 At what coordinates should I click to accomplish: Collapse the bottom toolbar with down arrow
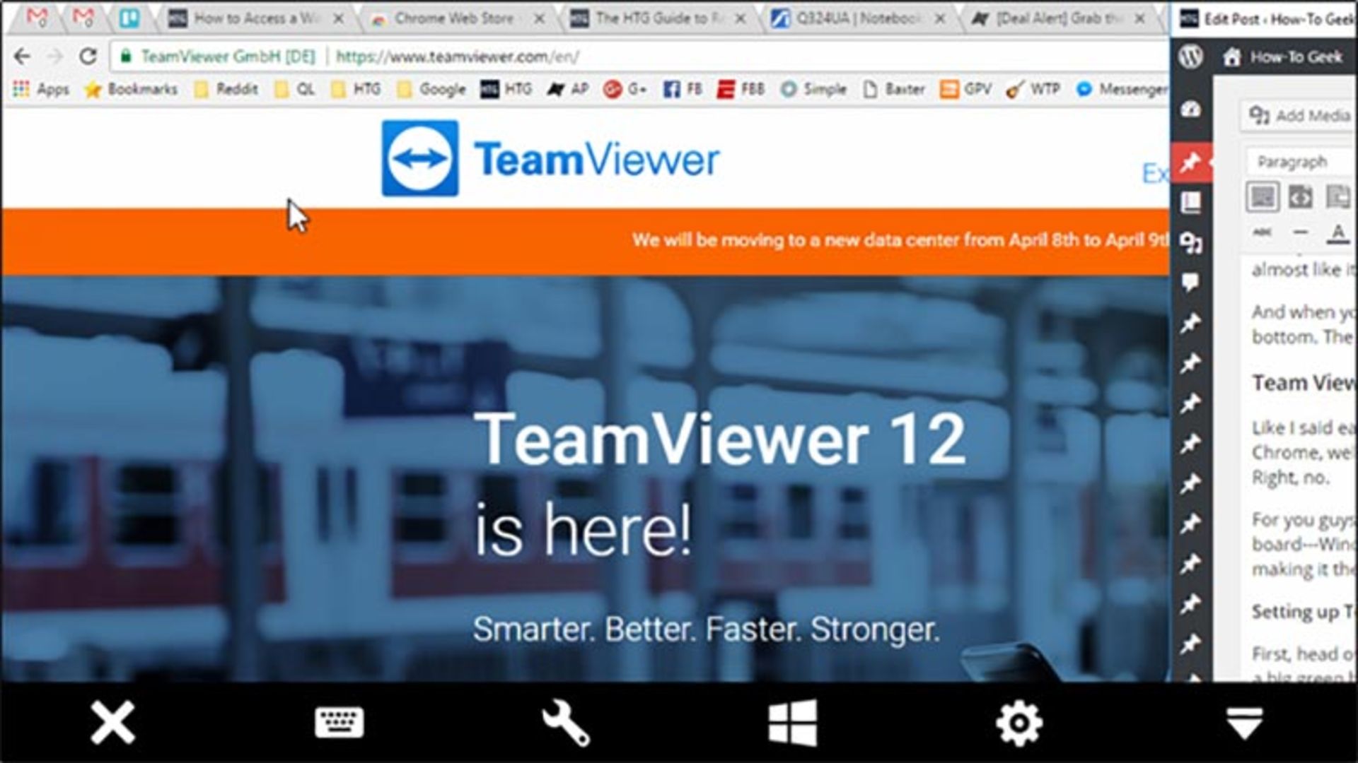click(x=1244, y=722)
